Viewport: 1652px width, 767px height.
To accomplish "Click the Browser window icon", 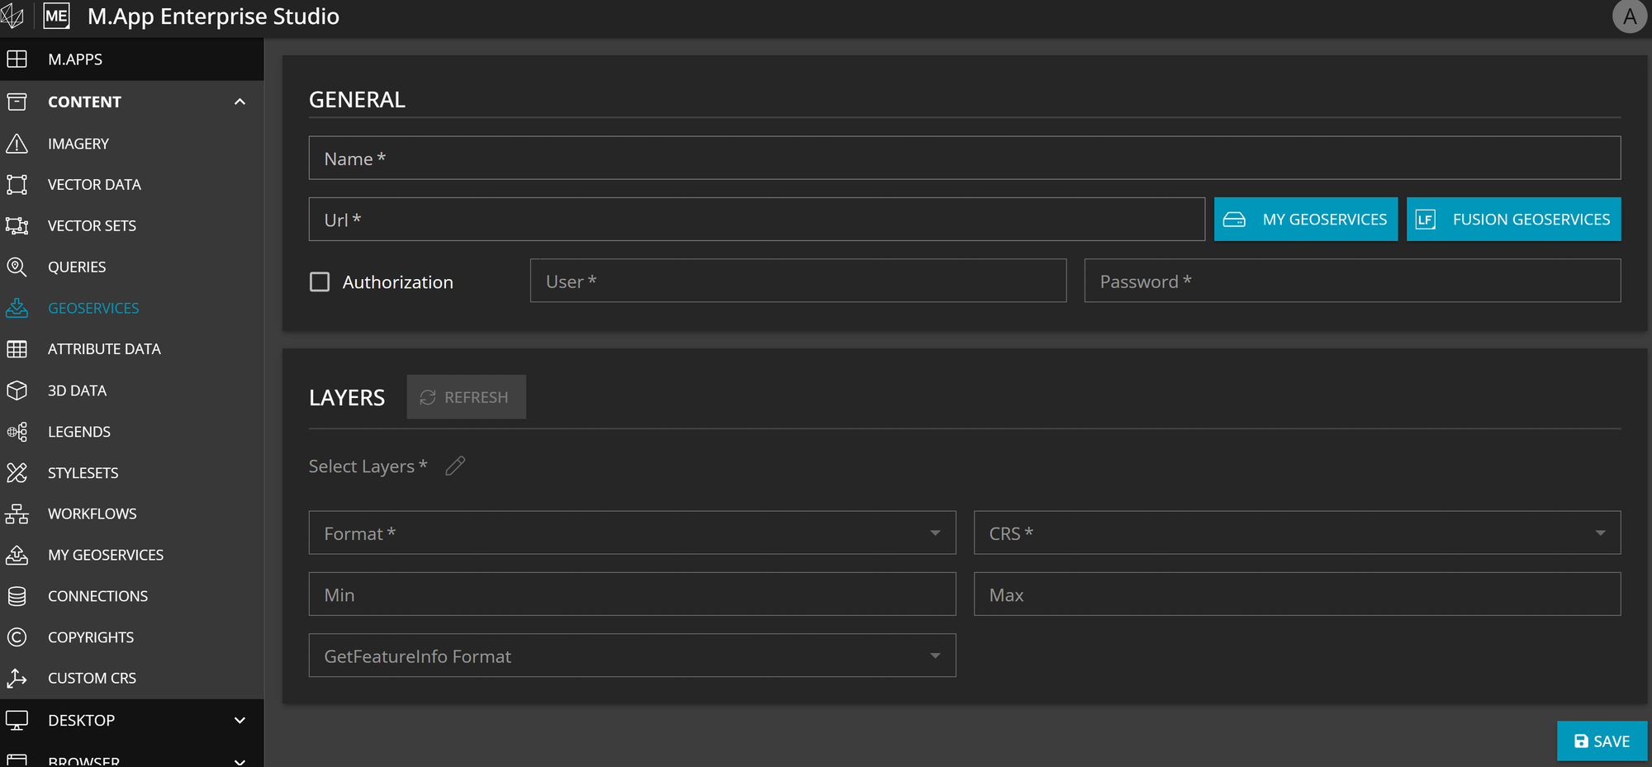I will 17,760.
